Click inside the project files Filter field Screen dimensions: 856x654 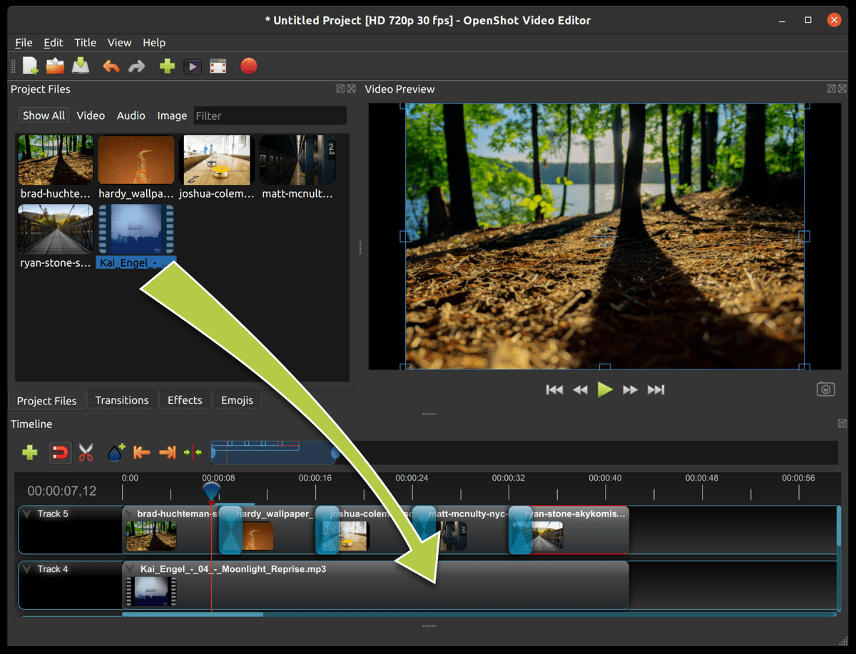(x=270, y=115)
